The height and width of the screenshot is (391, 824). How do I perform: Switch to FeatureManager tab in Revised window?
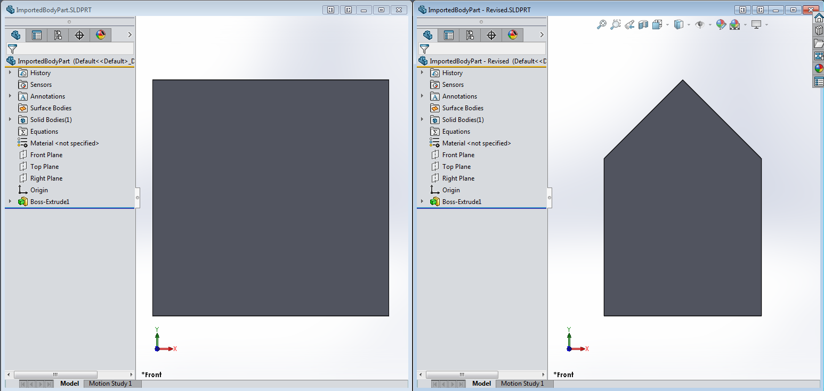427,35
